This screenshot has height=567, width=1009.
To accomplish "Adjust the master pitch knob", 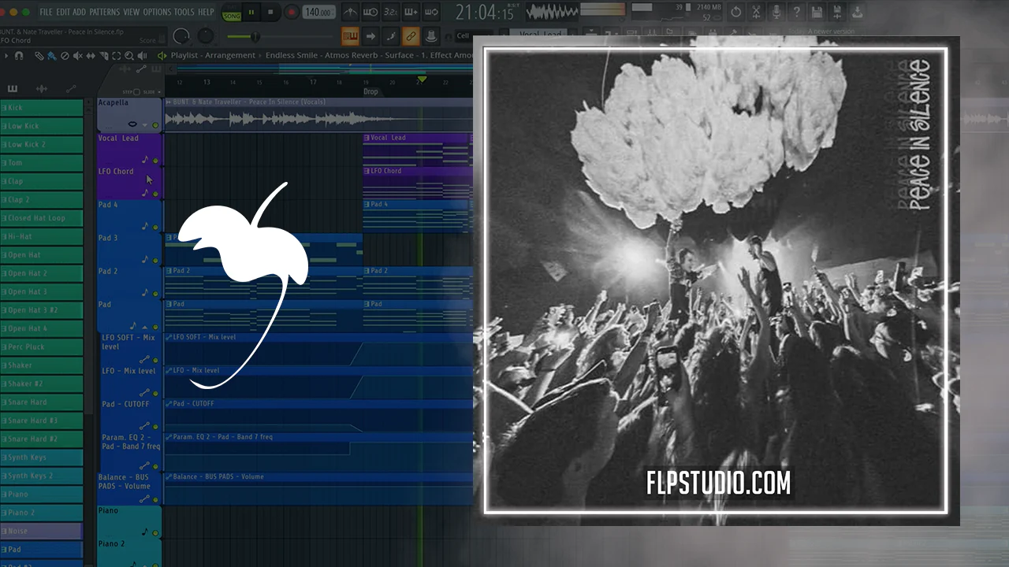I will coord(206,36).
